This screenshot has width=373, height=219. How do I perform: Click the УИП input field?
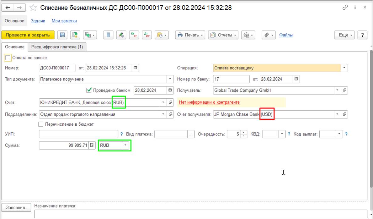point(78,134)
